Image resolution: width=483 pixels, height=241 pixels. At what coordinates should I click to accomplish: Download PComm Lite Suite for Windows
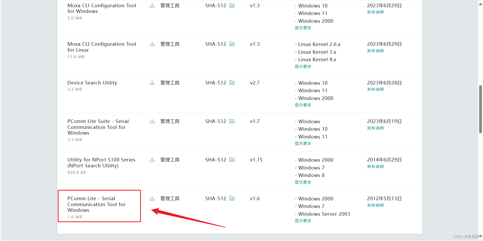click(152, 121)
